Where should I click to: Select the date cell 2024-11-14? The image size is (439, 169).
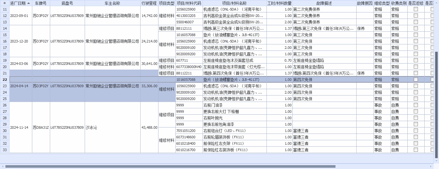point(19,127)
